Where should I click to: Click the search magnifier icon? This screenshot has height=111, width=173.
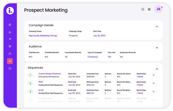pos(143,9)
